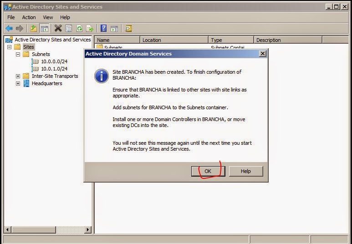The width and height of the screenshot is (352, 244).
Task: Select Inter-Site Transports in the tree
Action: coord(55,76)
